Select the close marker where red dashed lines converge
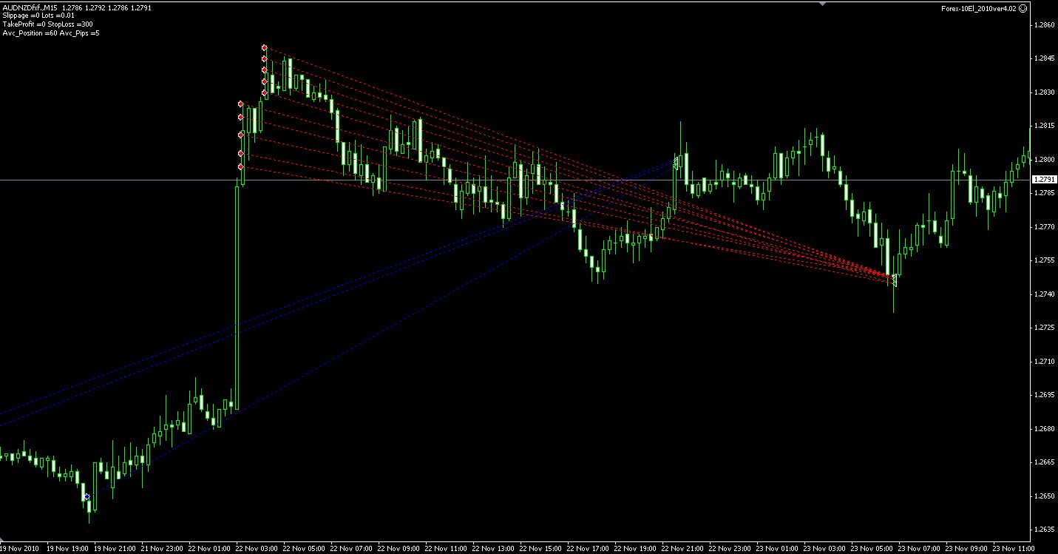Image resolution: width=1058 pixels, height=554 pixels. [x=894, y=279]
